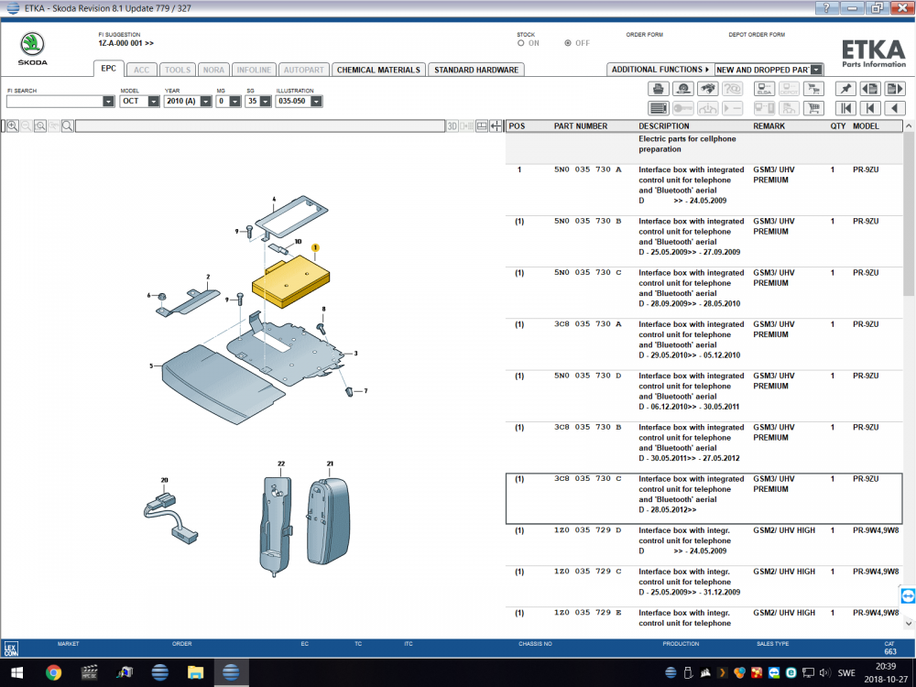Click the highlighted part 1 in illustration
The height and width of the screenshot is (687, 916).
pyautogui.click(x=290, y=281)
